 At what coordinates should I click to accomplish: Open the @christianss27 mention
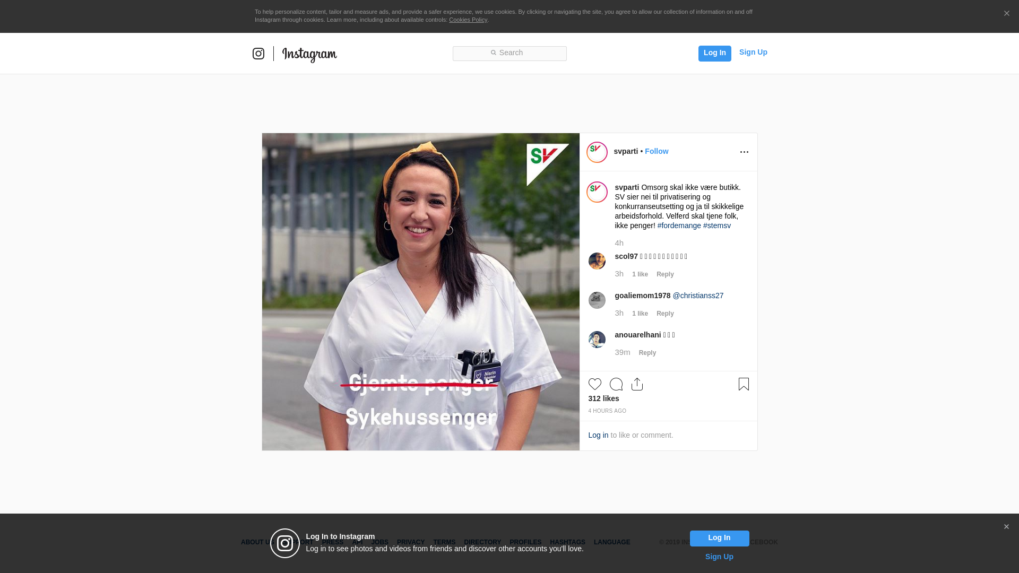698,296
